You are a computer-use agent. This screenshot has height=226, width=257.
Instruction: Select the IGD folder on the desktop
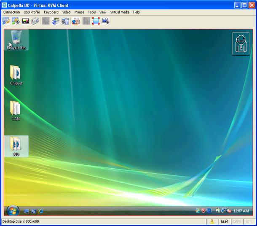[16, 146]
